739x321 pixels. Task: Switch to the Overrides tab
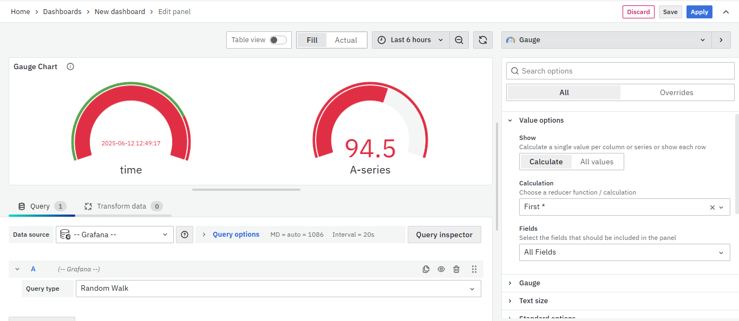tap(676, 92)
